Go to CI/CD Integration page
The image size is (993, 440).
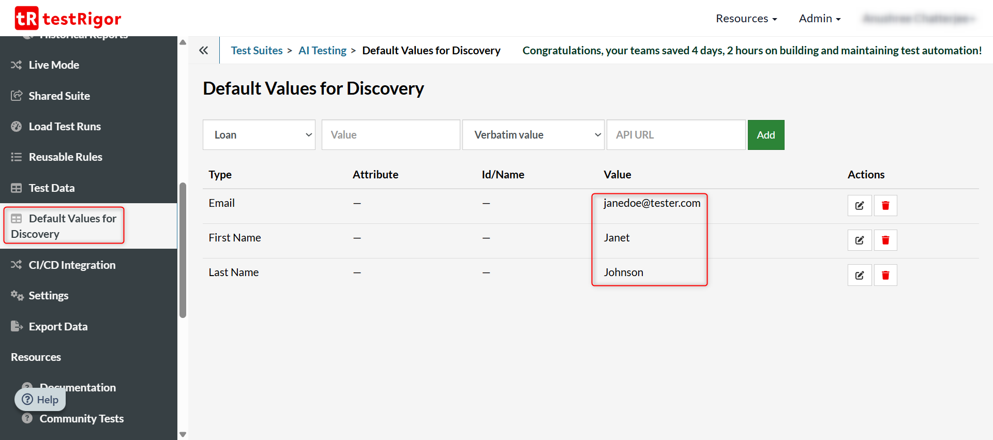tap(72, 265)
